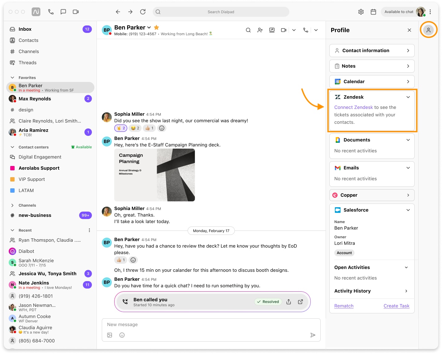Collapse the Zendesk panel
442x354 pixels.
tap(408, 97)
